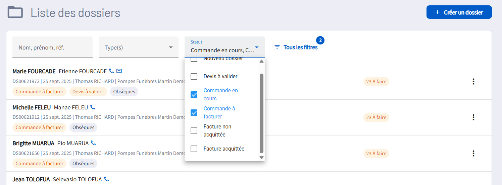Open three-dot menu for Michelle FELEU row
The height and width of the screenshot is (185, 502).
(473, 117)
